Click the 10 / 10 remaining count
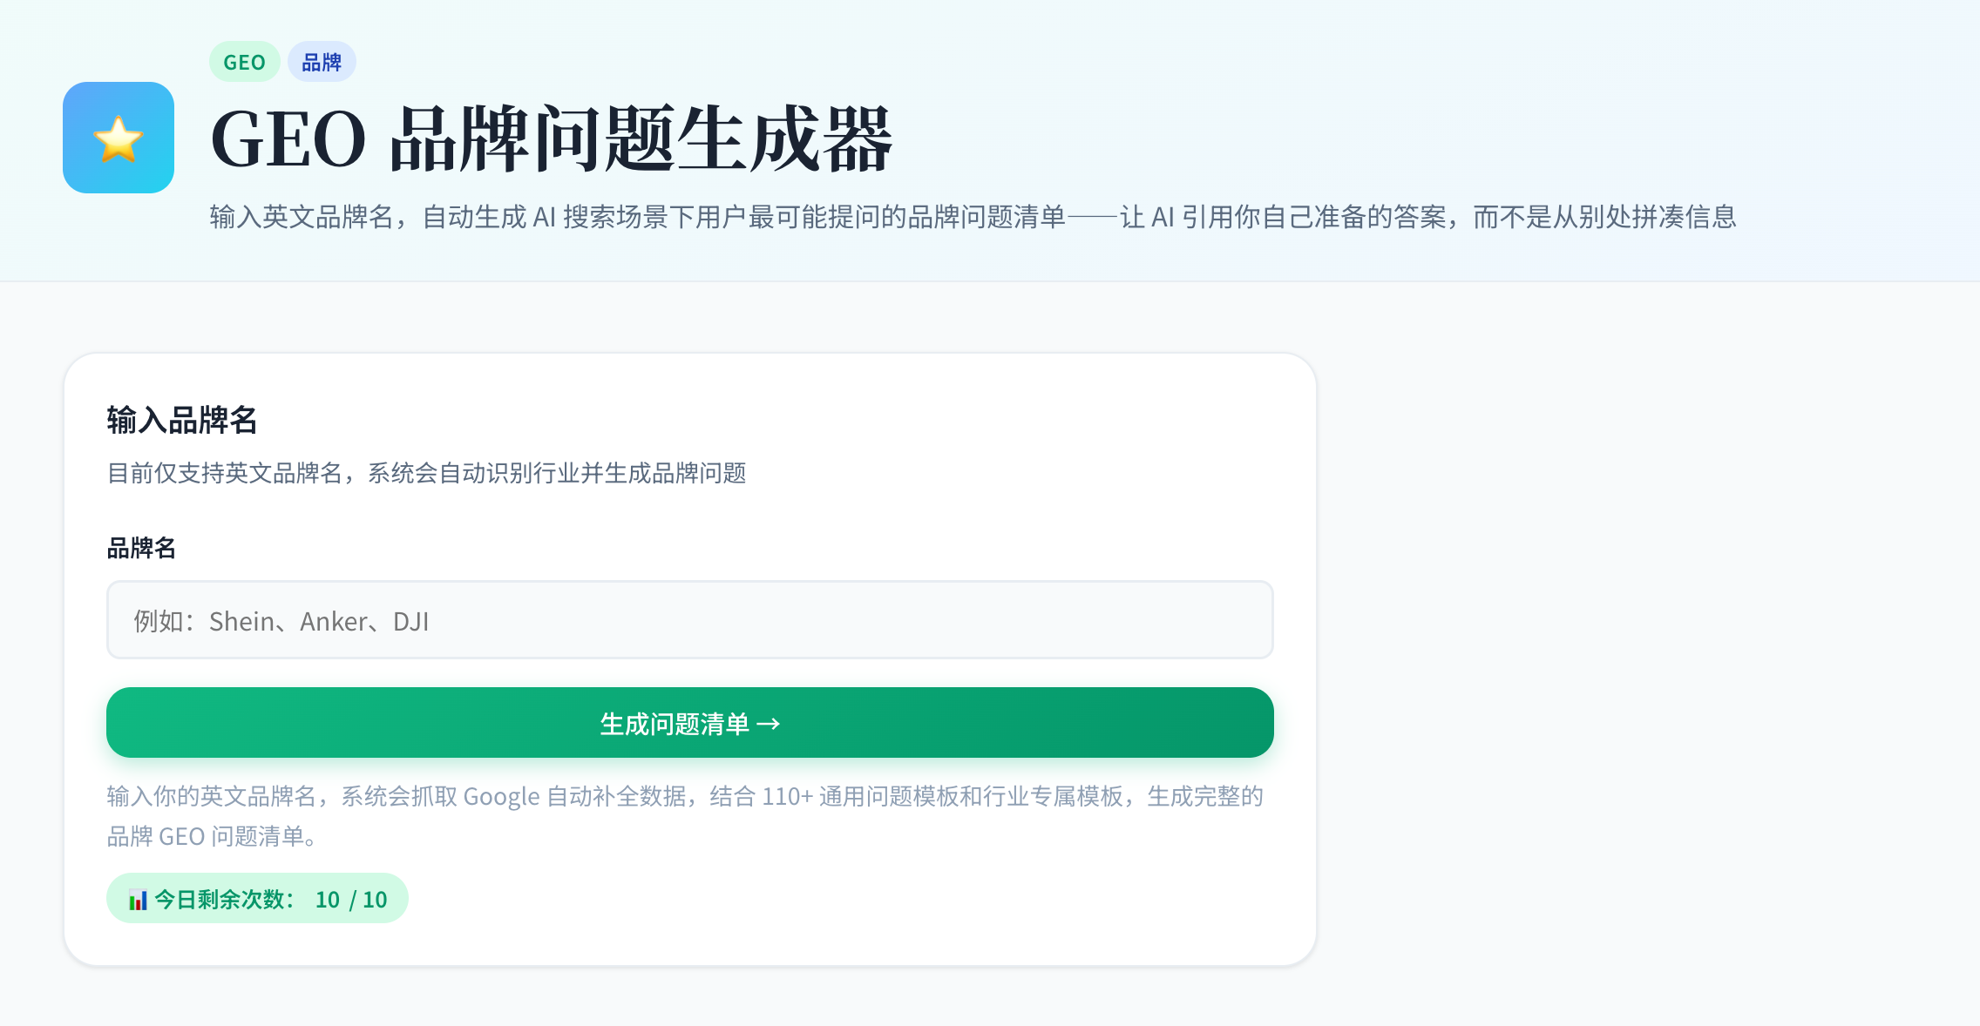 coord(351,900)
